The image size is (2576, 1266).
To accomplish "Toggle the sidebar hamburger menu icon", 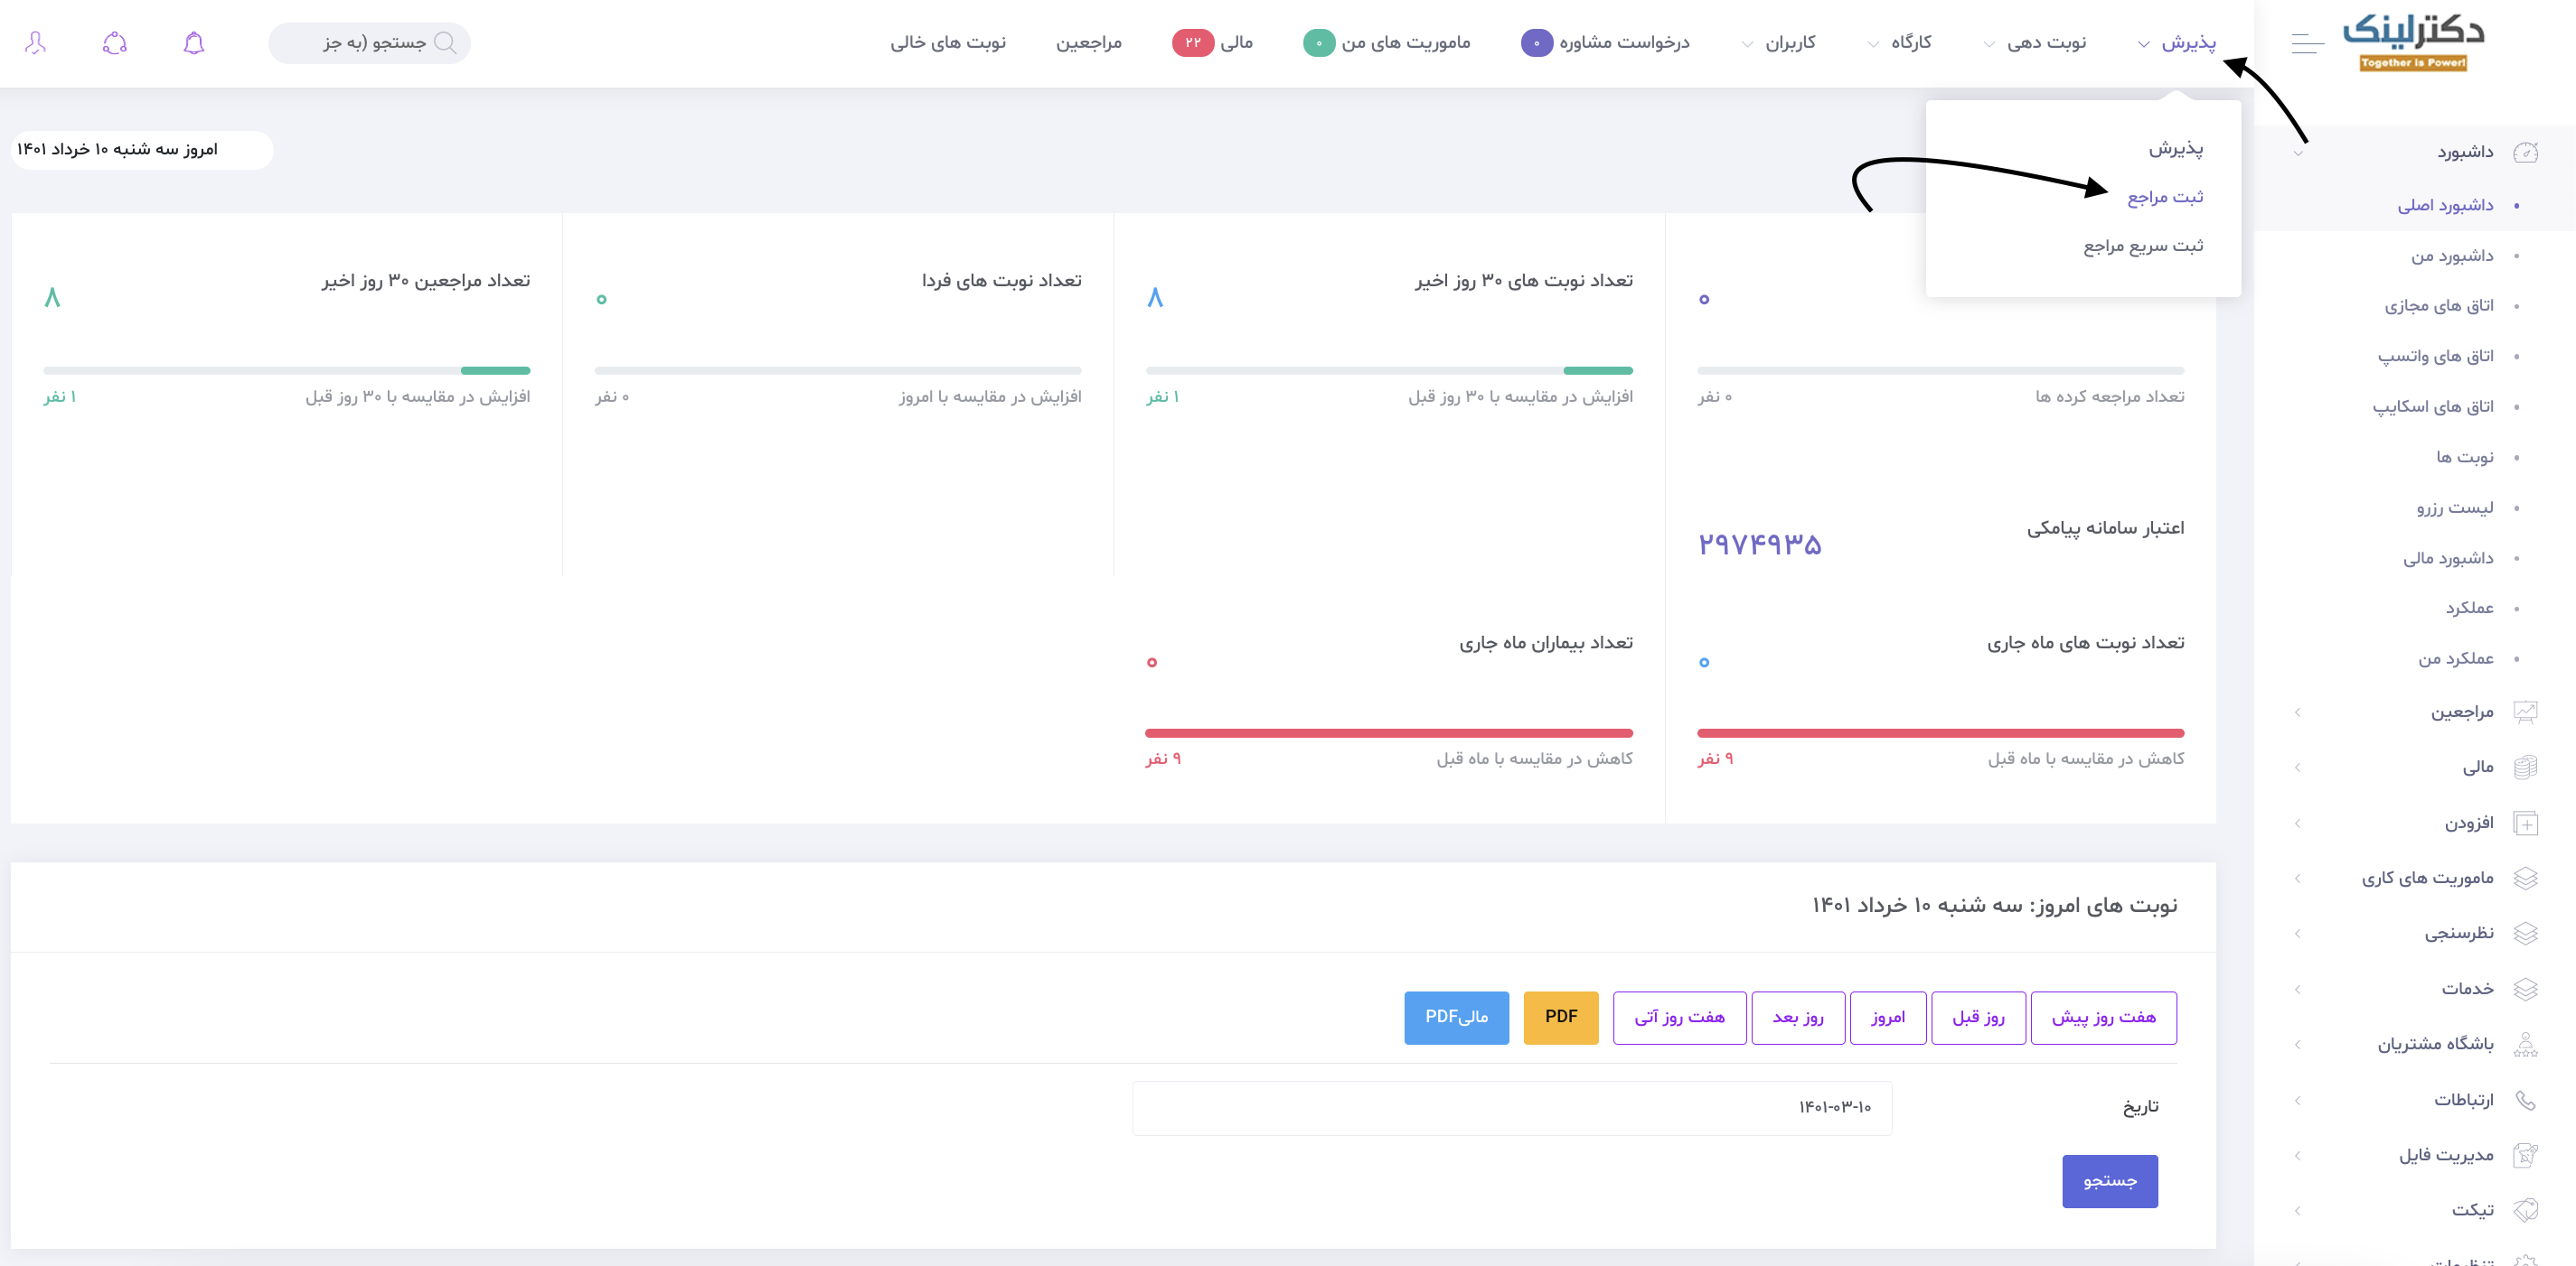I will click(2307, 43).
